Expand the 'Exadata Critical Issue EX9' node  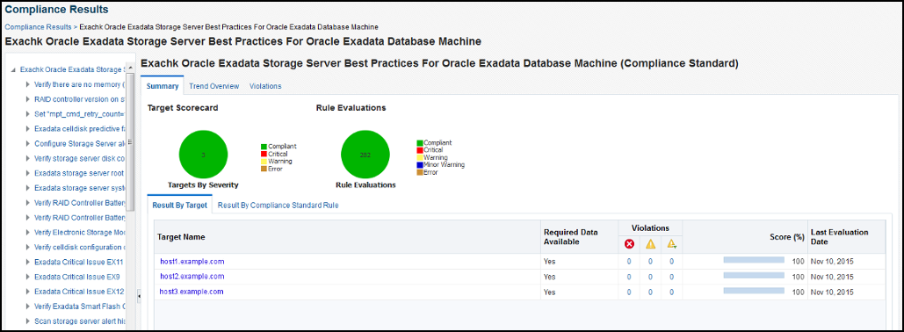tap(28, 277)
